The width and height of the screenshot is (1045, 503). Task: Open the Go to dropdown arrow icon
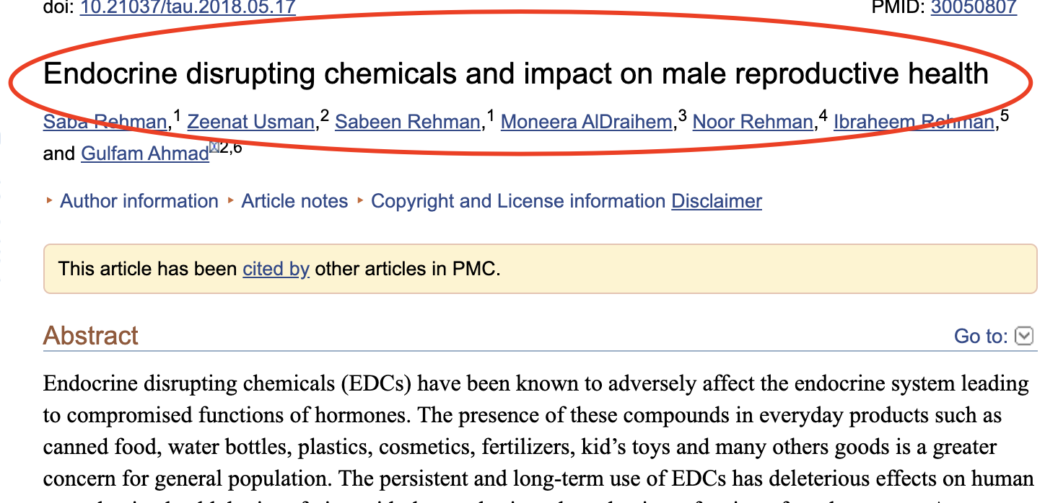[x=1024, y=336]
